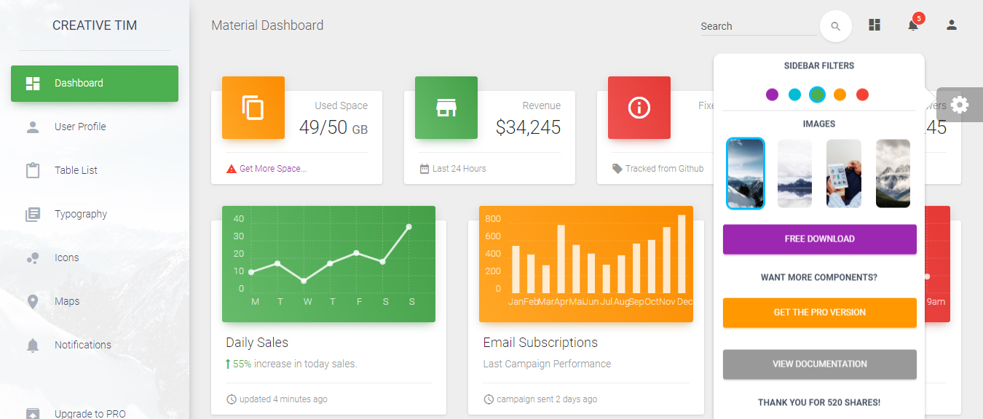Click the VIEW DOCUMENTATION button
The width and height of the screenshot is (983, 419).
point(819,364)
